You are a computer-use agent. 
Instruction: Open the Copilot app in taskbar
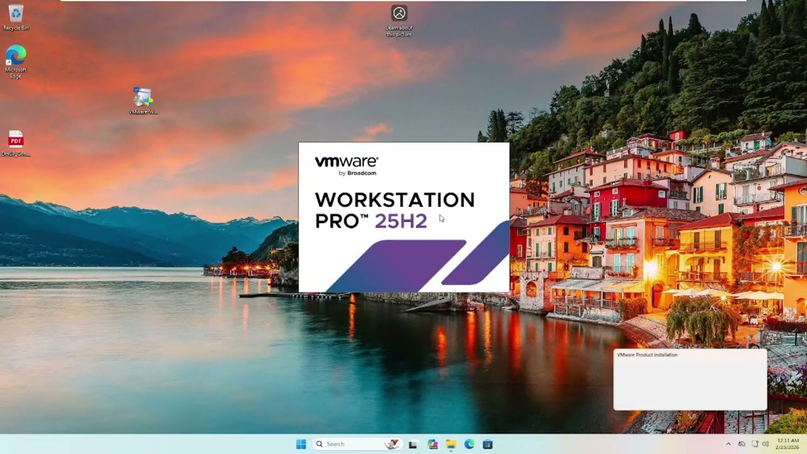432,444
